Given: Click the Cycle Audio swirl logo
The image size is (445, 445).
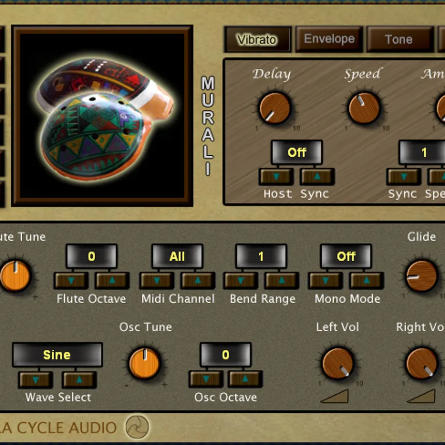Looking at the screenshot, I should 137,427.
